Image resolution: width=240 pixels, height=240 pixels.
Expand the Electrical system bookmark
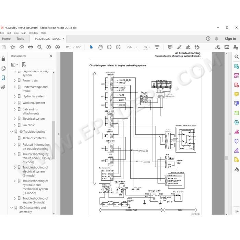pos(15,119)
